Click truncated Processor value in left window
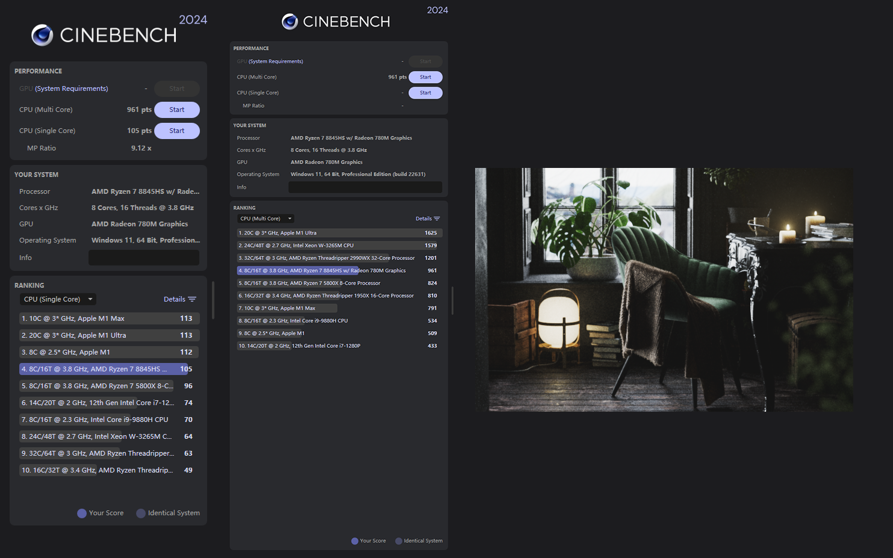The height and width of the screenshot is (558, 893). click(x=145, y=191)
